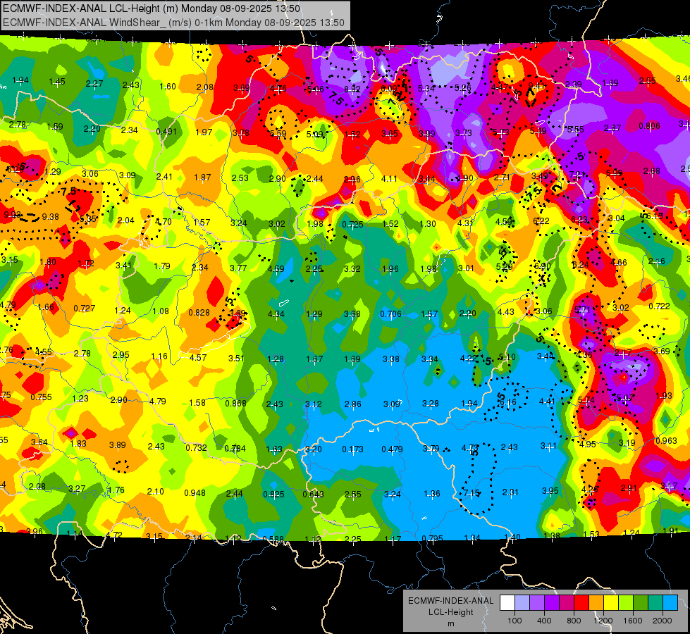Click wind shear value 7.15
This screenshot has width=690, height=634.
(x=472, y=494)
